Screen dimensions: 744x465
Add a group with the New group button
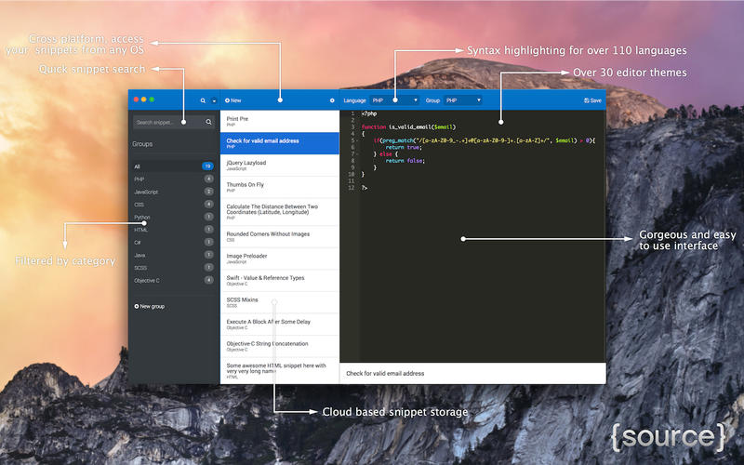pos(150,307)
